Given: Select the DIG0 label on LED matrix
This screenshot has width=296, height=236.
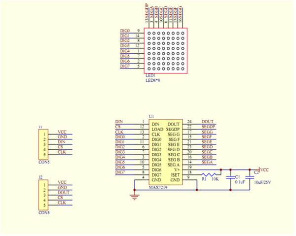Looking at the screenshot, I should tap(125, 31).
